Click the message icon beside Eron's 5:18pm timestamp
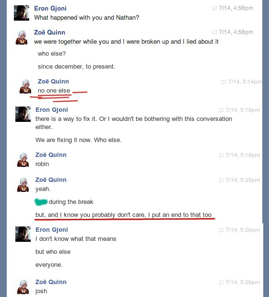The image size is (269, 297). (221, 110)
